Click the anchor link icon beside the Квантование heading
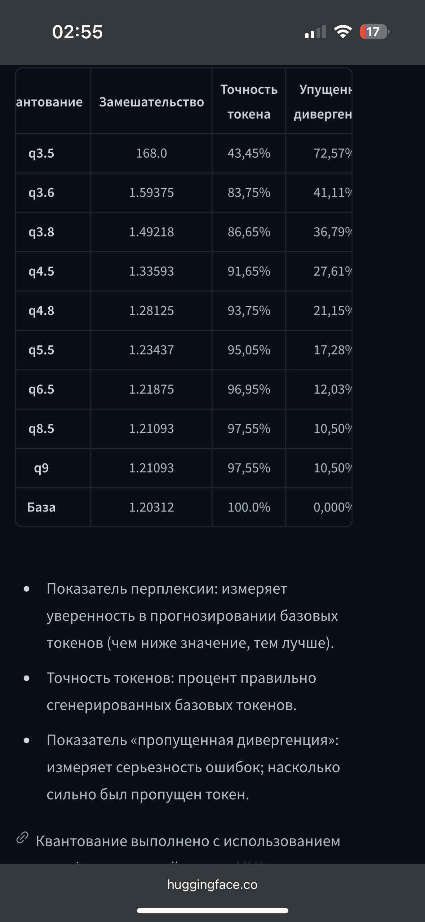The image size is (425, 922). tap(22, 838)
